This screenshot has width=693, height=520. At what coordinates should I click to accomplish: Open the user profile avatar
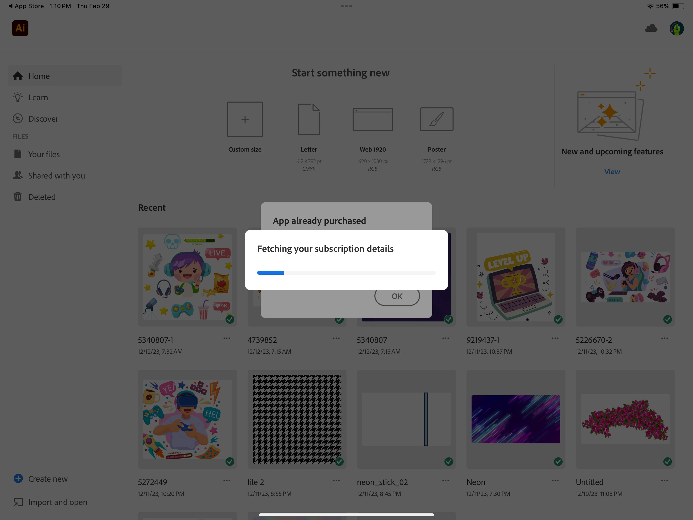(677, 28)
